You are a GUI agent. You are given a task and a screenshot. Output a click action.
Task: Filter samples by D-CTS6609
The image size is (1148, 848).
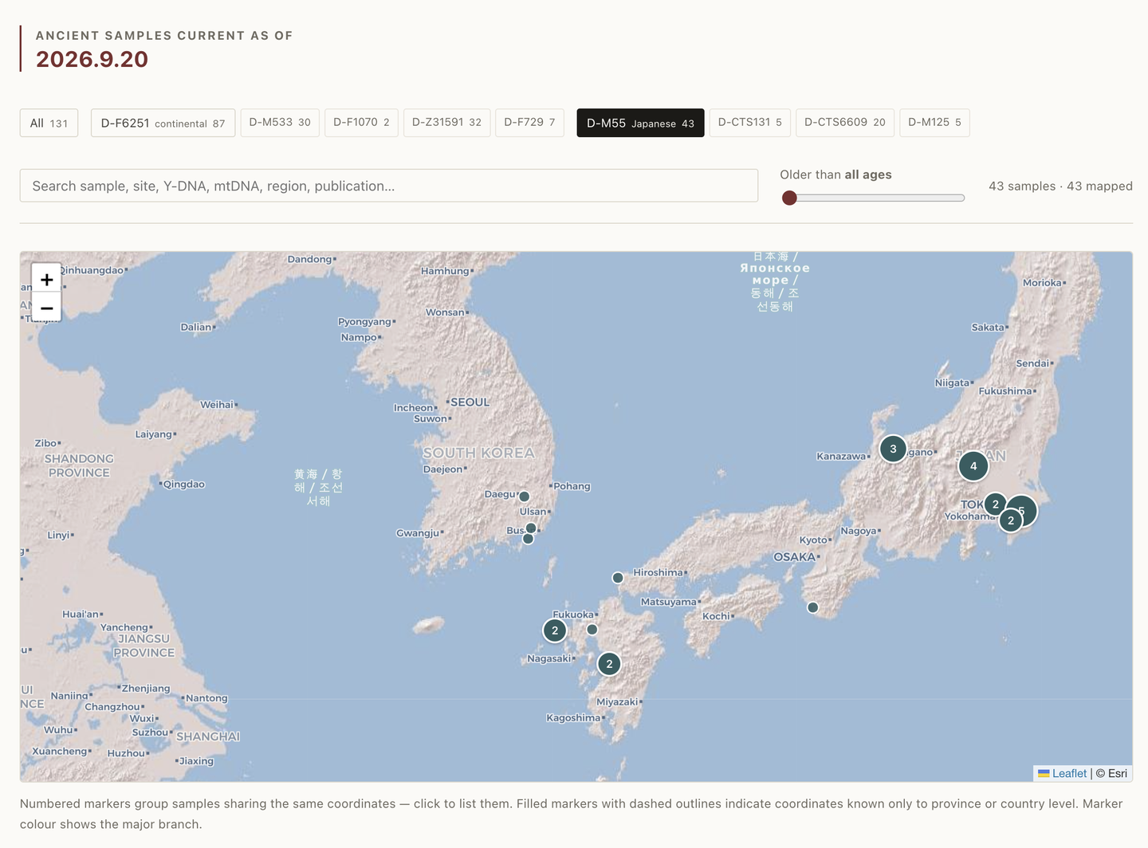tap(844, 123)
